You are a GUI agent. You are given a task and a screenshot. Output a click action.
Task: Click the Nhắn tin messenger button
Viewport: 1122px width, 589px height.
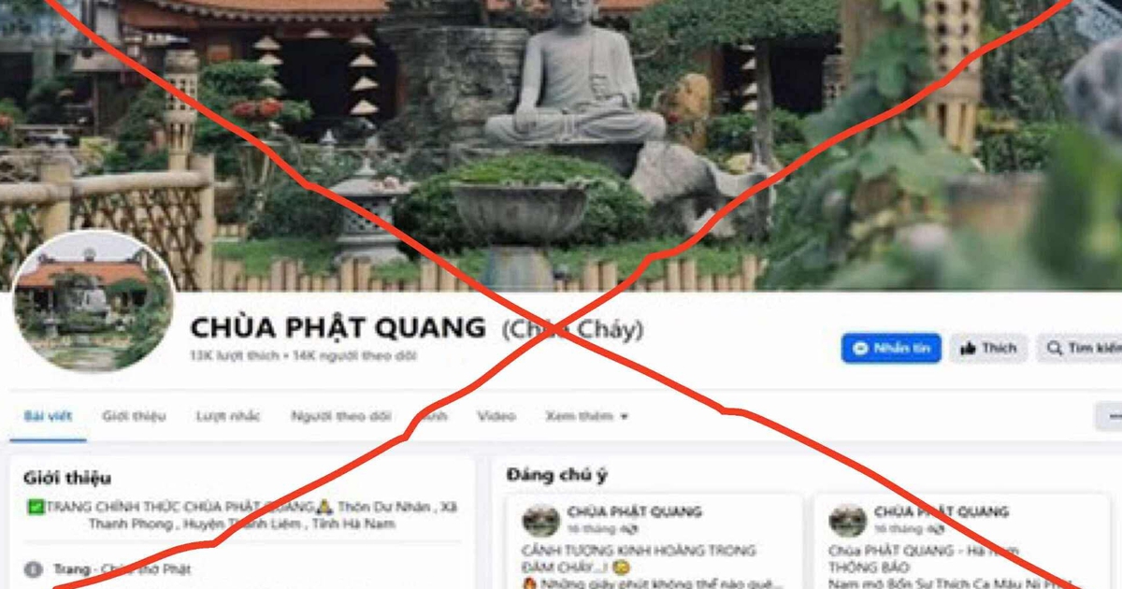click(x=891, y=349)
